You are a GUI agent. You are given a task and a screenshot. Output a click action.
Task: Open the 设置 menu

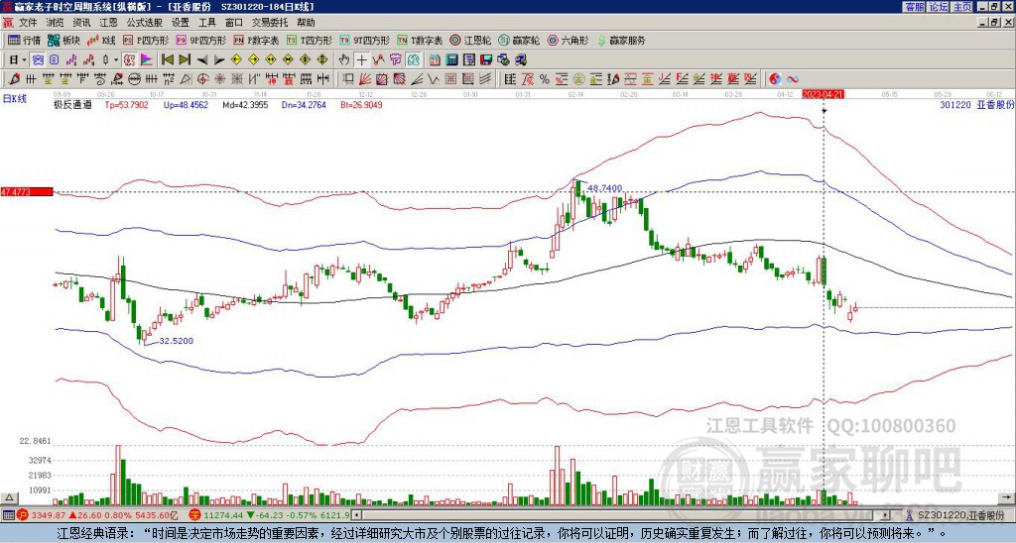(x=181, y=23)
